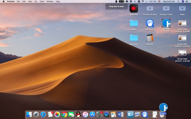Open the Window menu
Image resolution: width=191 pixels, height=119 pixels.
[50, 2]
